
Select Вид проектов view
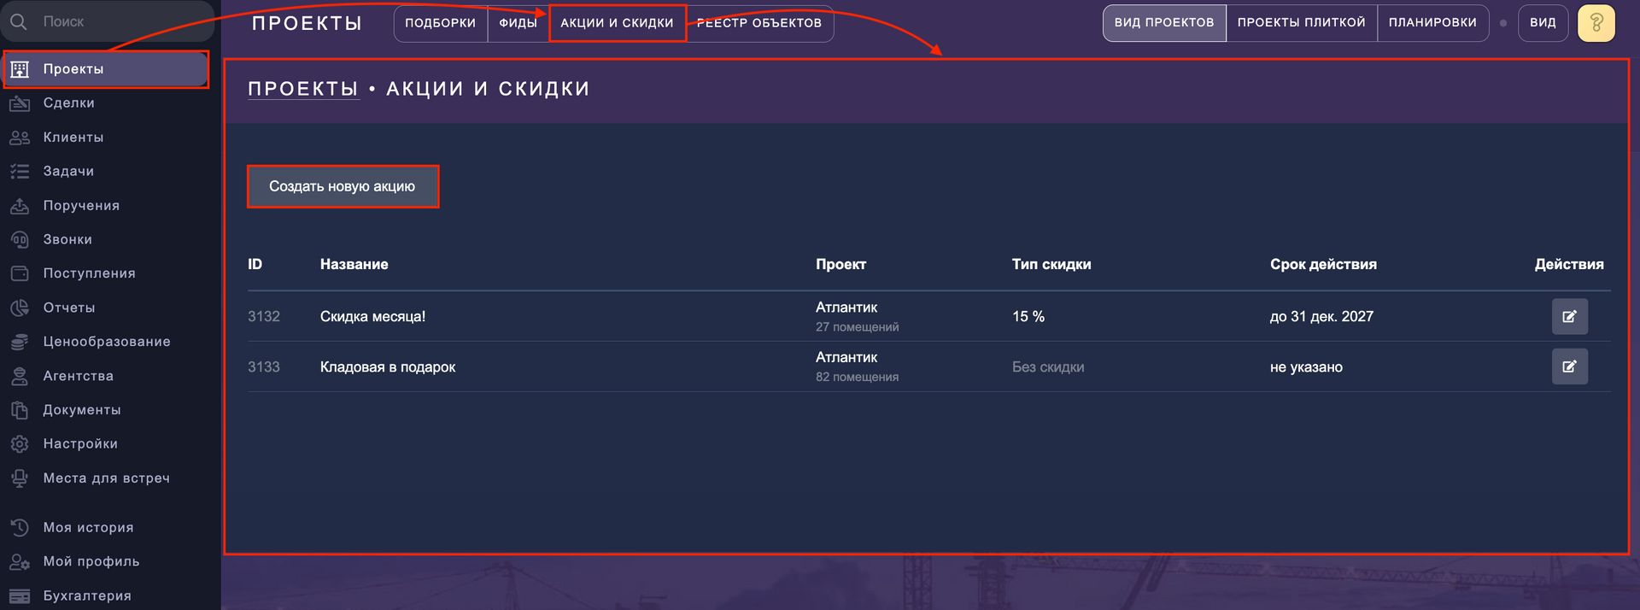click(x=1164, y=23)
